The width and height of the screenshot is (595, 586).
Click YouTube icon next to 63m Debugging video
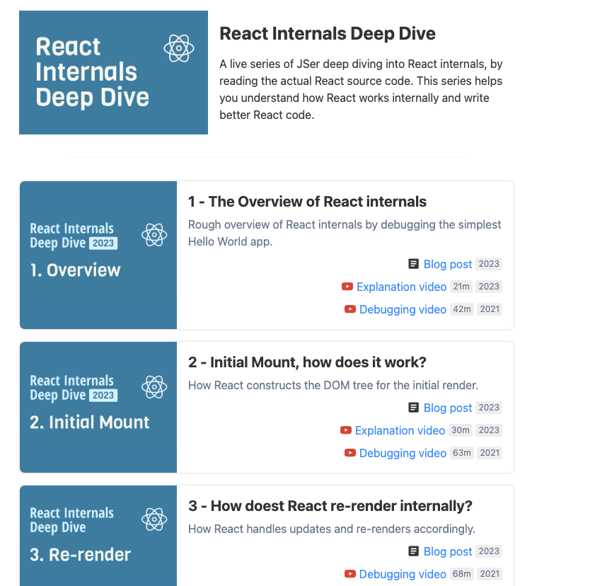click(350, 452)
